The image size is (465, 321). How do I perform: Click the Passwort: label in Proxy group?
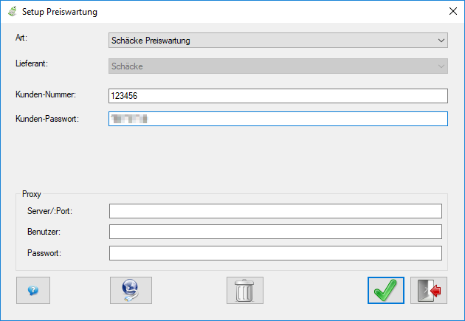click(x=44, y=253)
